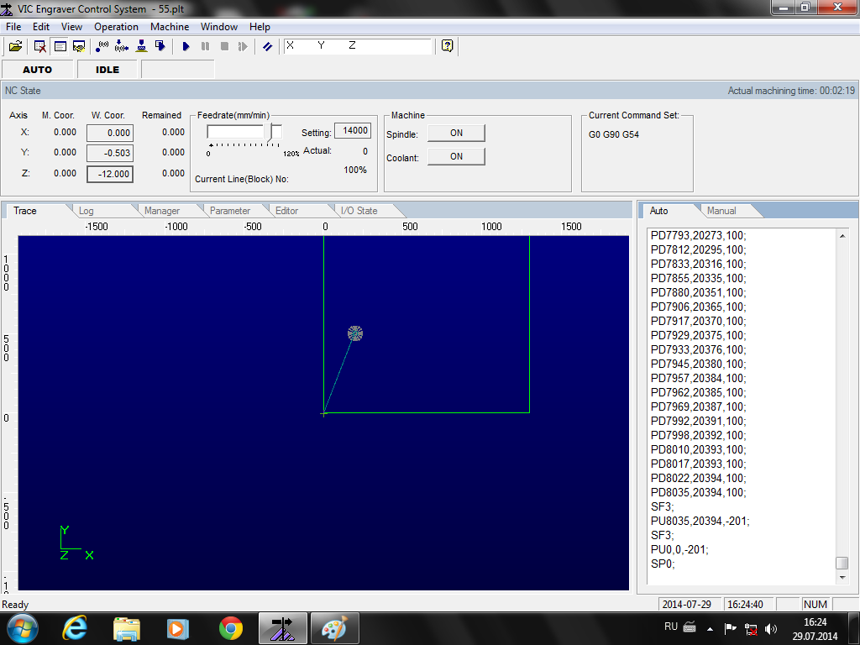Click the return to workpiece origin icon
This screenshot has height=645, width=860.
point(122,47)
